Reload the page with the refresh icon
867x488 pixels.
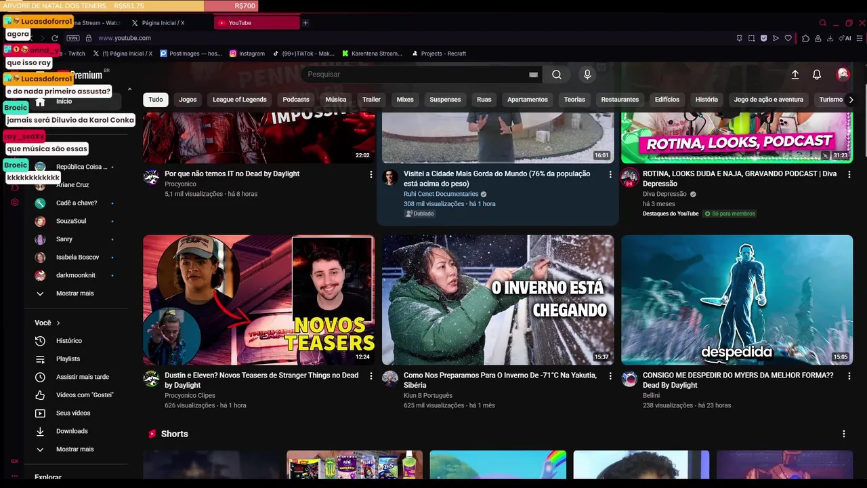(55, 38)
